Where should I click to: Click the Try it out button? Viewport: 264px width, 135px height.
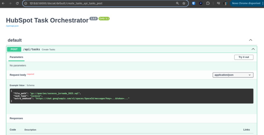[x=243, y=57]
